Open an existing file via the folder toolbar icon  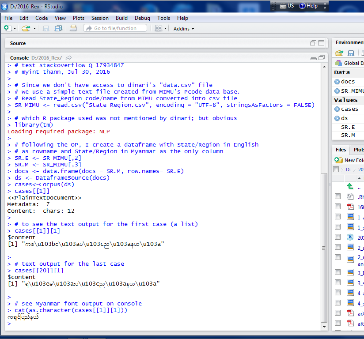pos(25,28)
